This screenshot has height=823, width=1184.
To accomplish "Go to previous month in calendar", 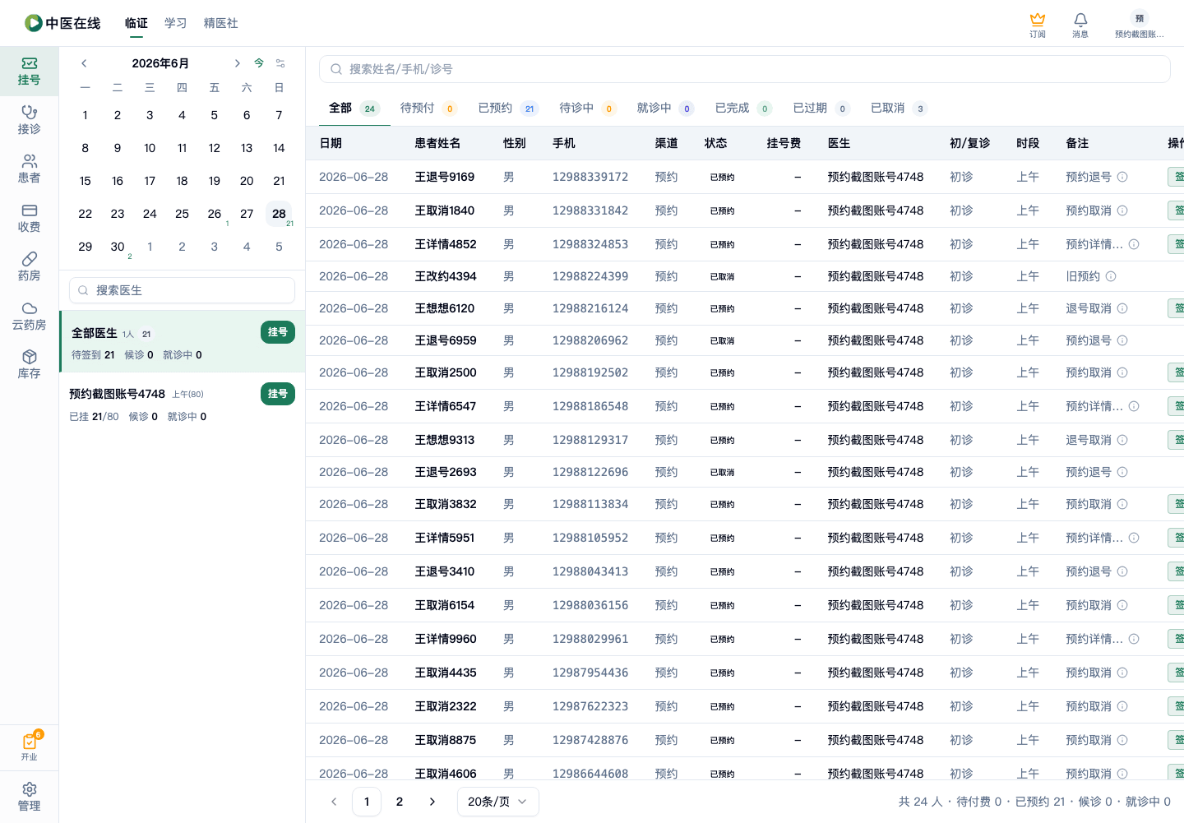I will [84, 63].
